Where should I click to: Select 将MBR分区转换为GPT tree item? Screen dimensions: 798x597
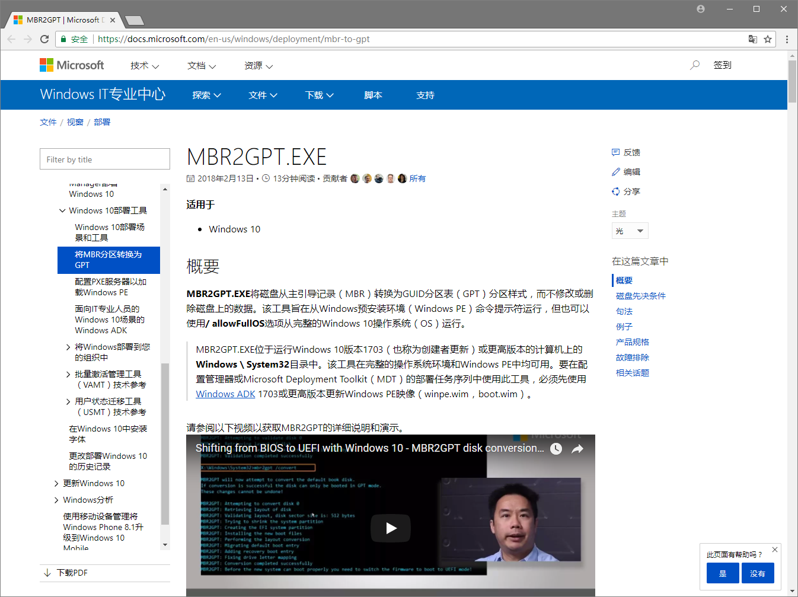click(x=108, y=260)
